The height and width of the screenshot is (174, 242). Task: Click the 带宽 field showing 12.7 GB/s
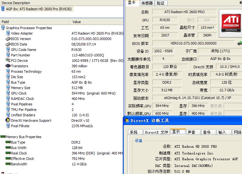tap(227, 90)
